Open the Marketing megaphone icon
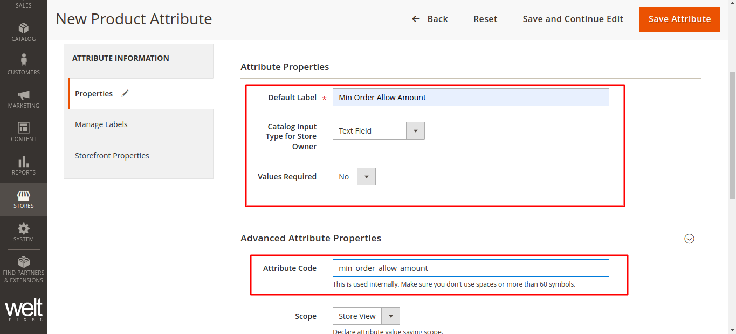This screenshot has width=736, height=334. pyautogui.click(x=23, y=95)
